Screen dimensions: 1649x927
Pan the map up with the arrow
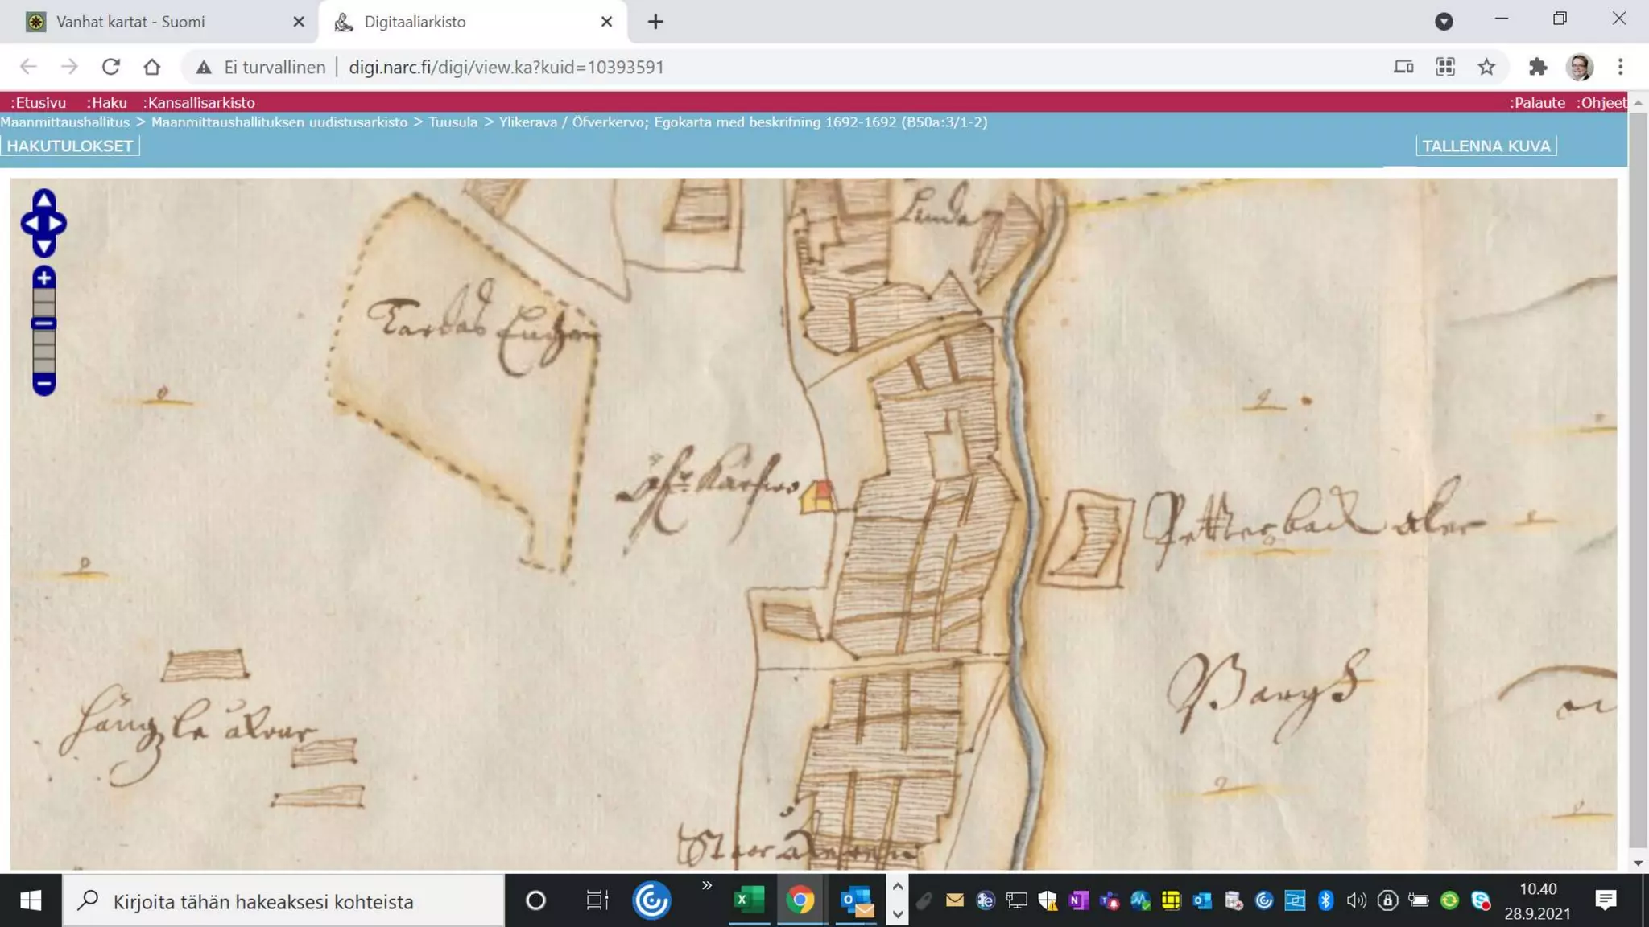coord(43,200)
